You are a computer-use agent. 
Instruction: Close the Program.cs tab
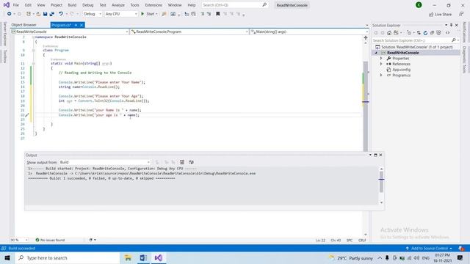coord(82,25)
